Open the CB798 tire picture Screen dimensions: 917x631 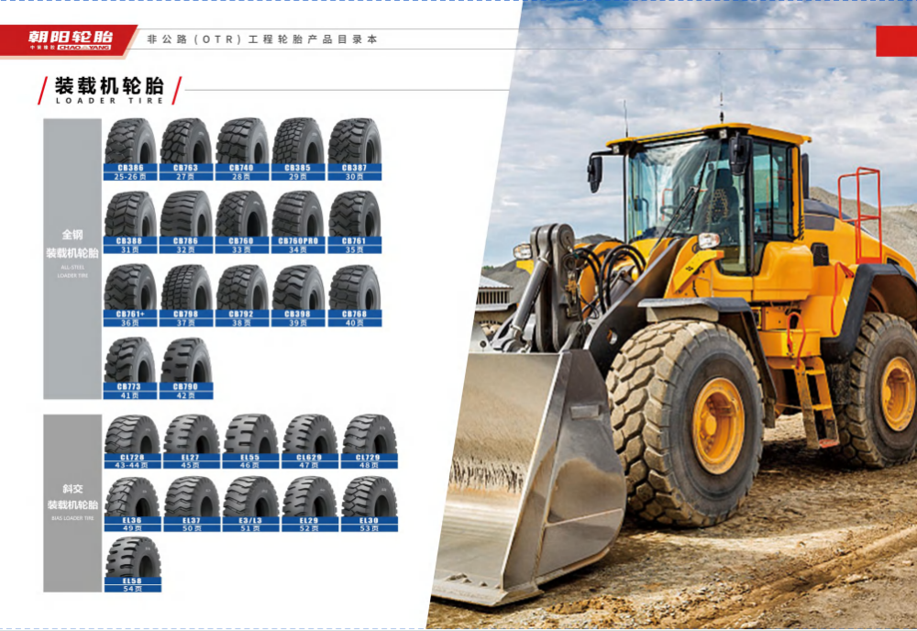(186, 287)
